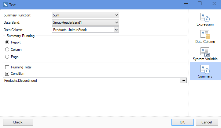Expand the Data Column dropdown arrow
Viewport: 221px width, 128px height.
[116, 30]
